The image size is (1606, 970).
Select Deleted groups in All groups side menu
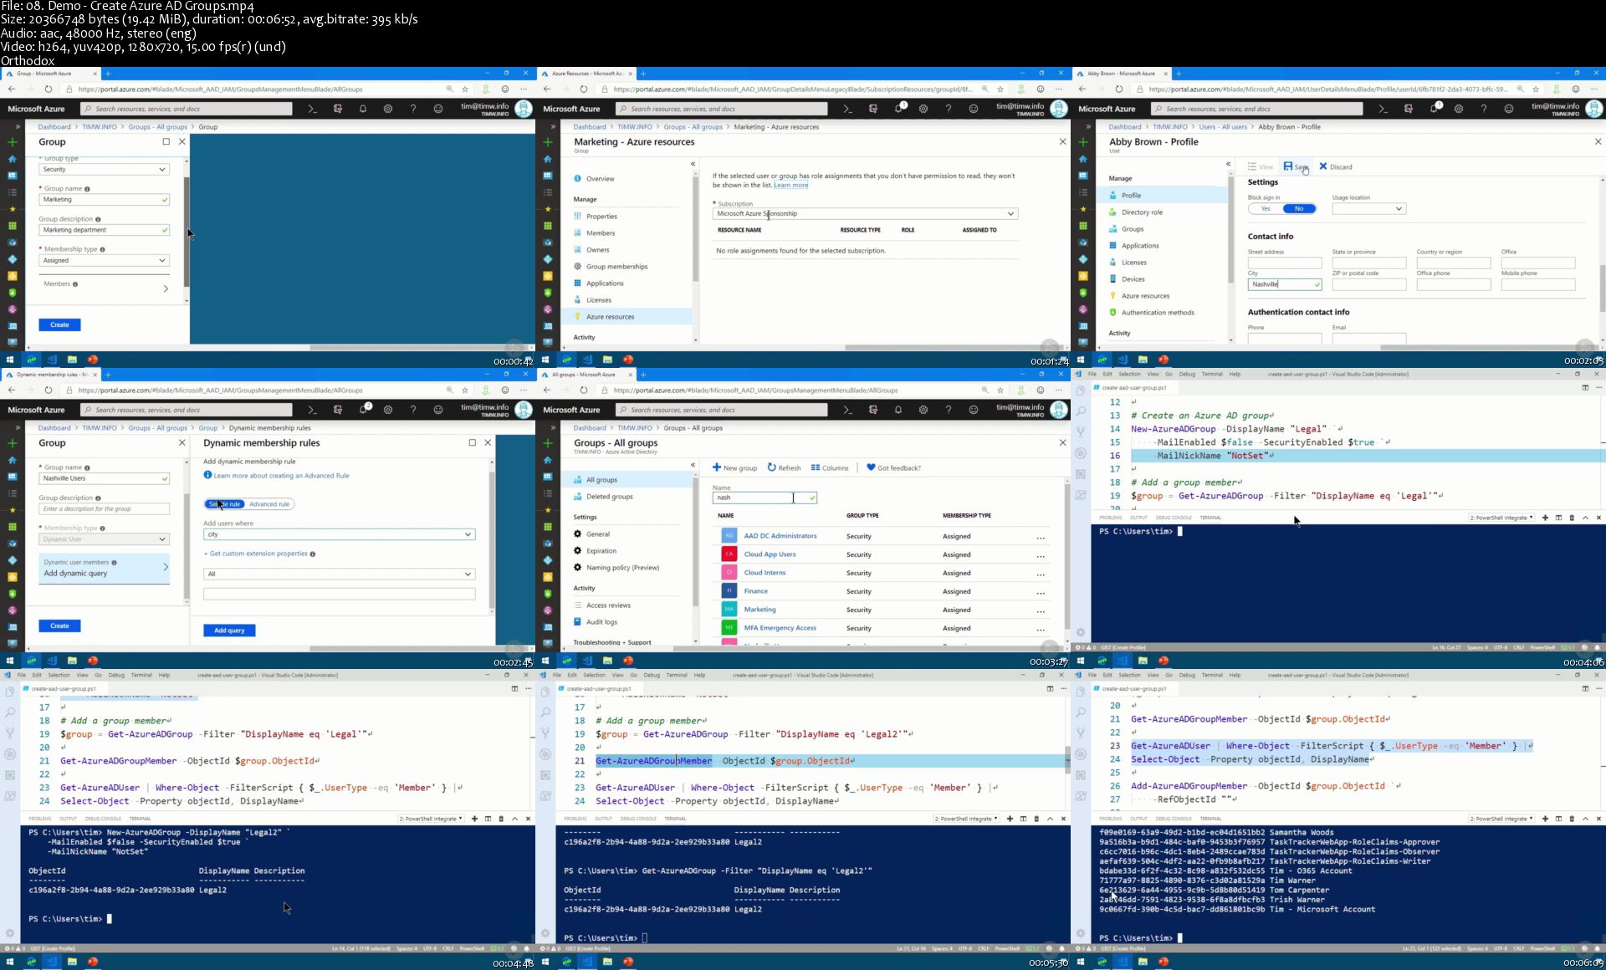(x=609, y=497)
